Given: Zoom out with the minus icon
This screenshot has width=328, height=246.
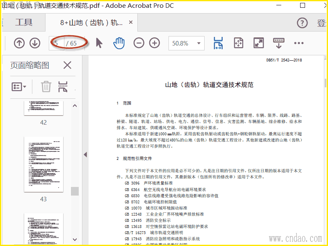Looking at the screenshot, I should (139, 43).
